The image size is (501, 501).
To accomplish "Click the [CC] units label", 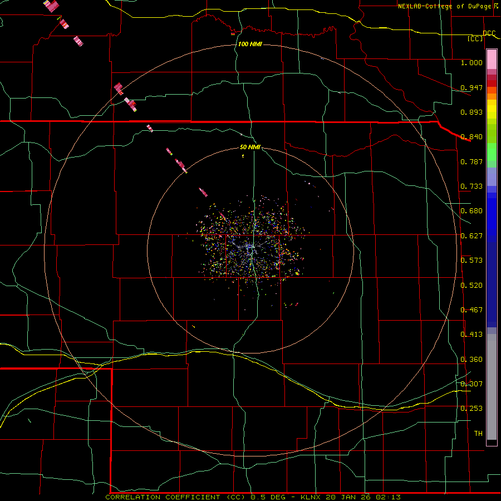I will (x=475, y=38).
